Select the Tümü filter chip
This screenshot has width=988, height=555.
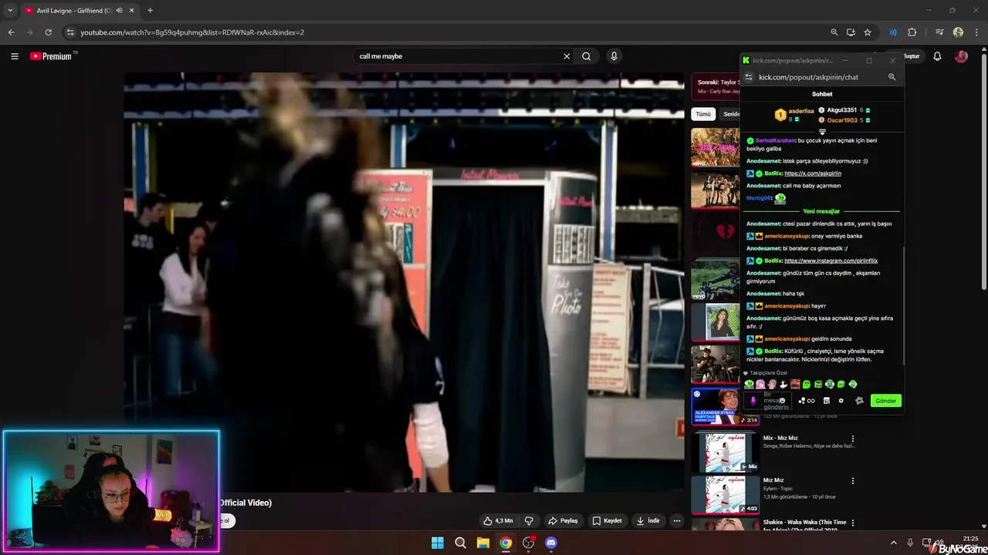pyautogui.click(x=703, y=114)
